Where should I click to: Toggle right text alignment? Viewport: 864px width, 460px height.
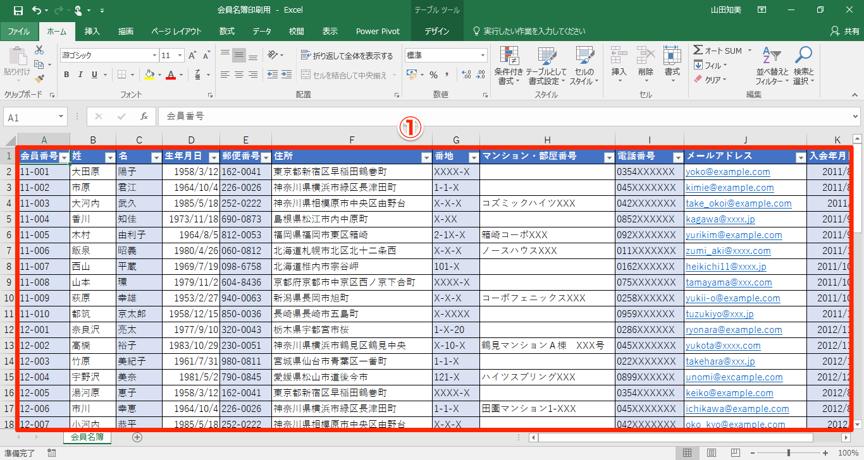253,75
